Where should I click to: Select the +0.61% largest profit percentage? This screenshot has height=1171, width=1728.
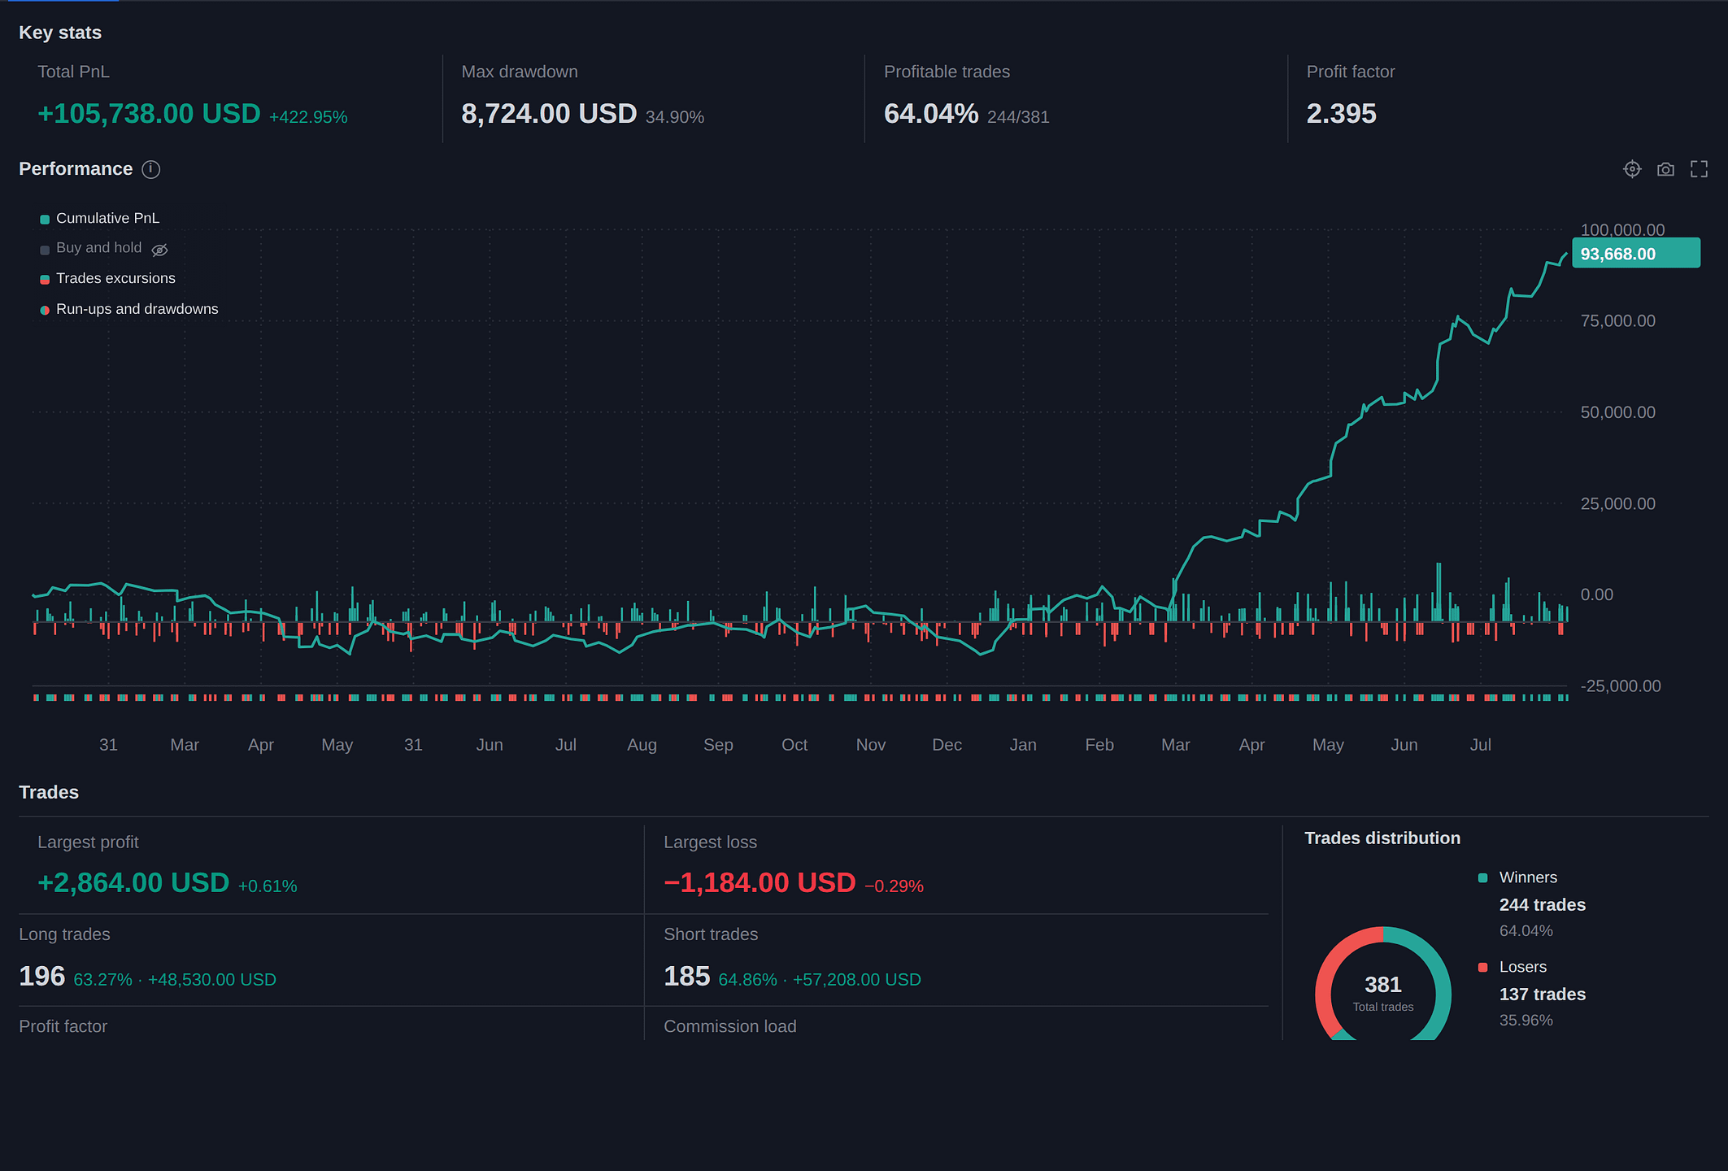[x=268, y=886]
